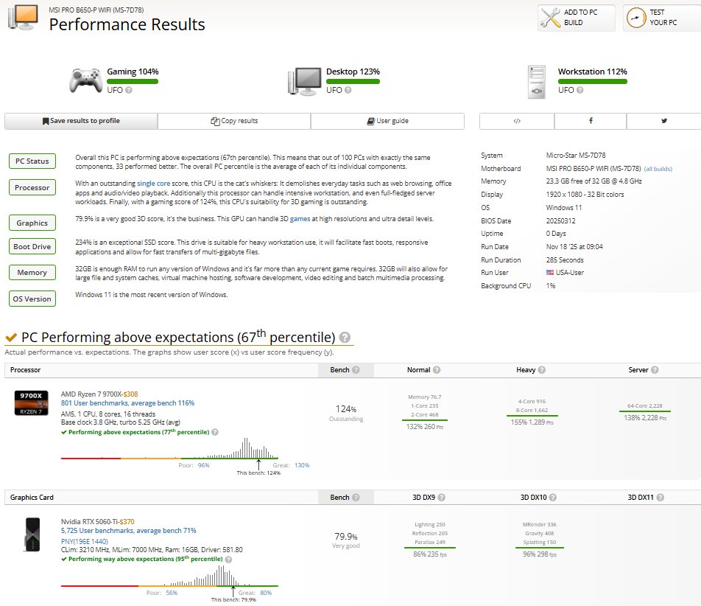Image resolution: width=701 pixels, height=606 pixels.
Task: Click the CPU Great 130% value
Action: [x=302, y=465]
